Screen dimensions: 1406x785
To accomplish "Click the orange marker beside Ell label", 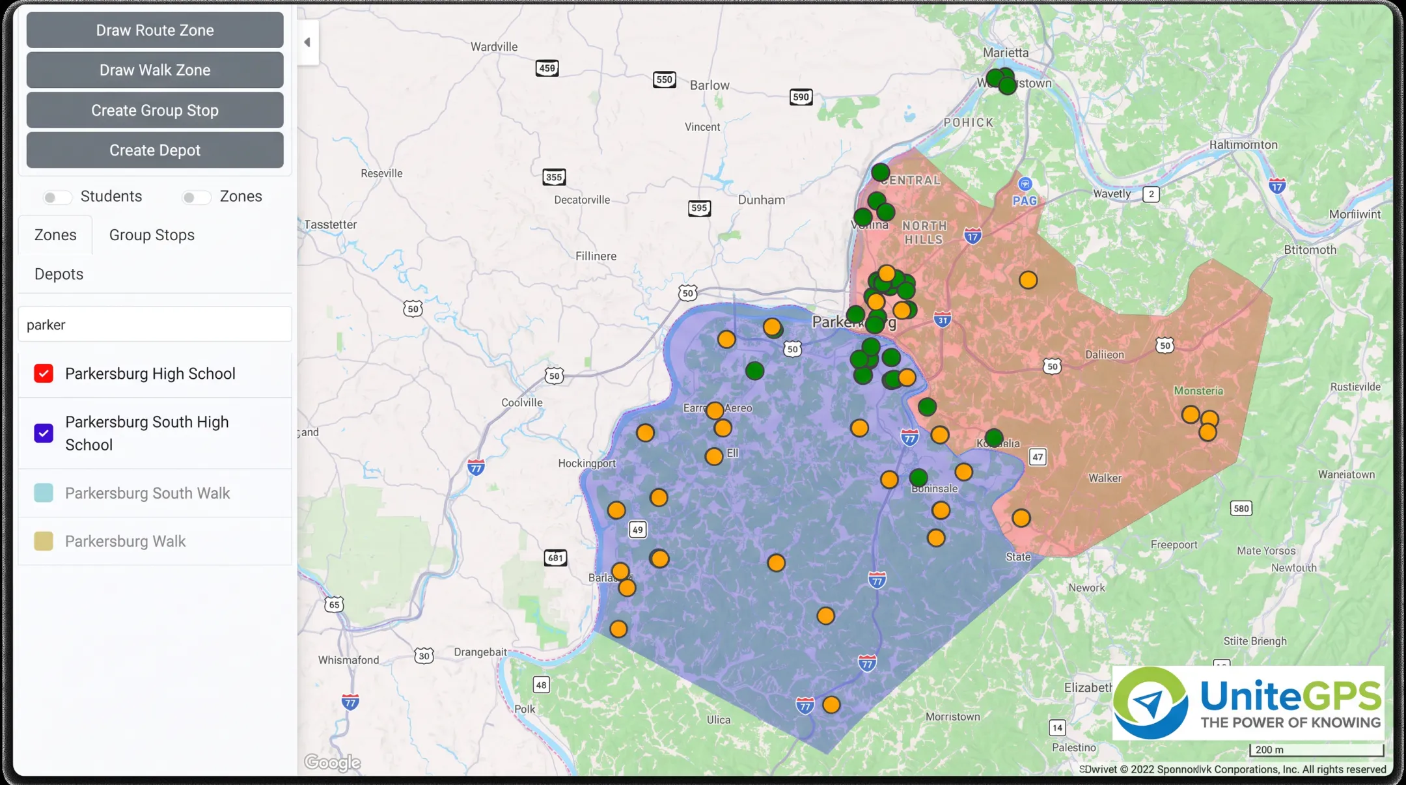I will point(713,456).
